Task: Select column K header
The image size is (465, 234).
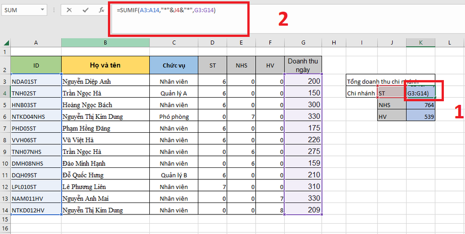Action: point(421,43)
